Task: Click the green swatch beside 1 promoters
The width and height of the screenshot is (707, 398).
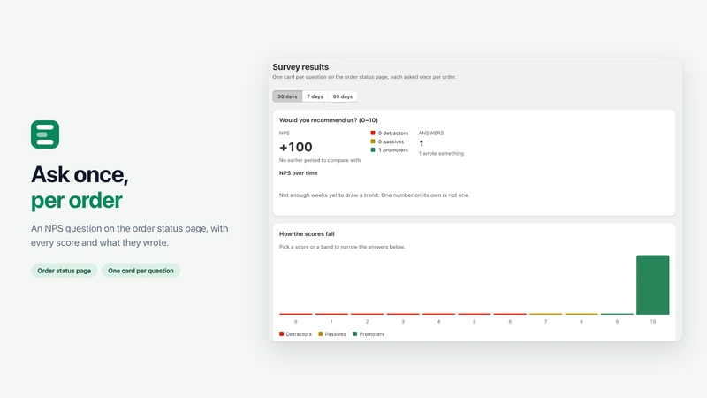Action: (x=373, y=149)
